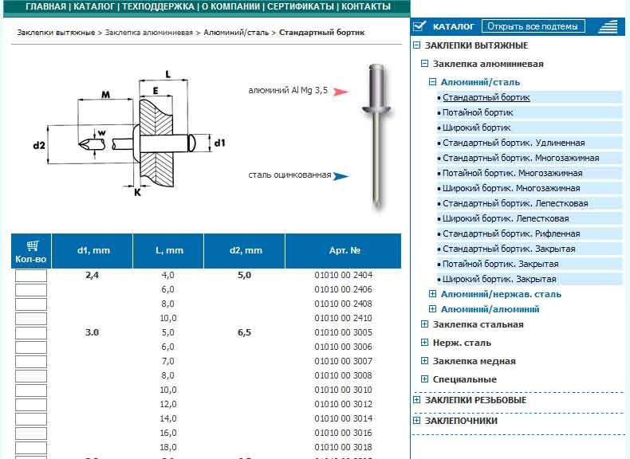
Task: Click the rivet product photo
Action: click(377, 135)
